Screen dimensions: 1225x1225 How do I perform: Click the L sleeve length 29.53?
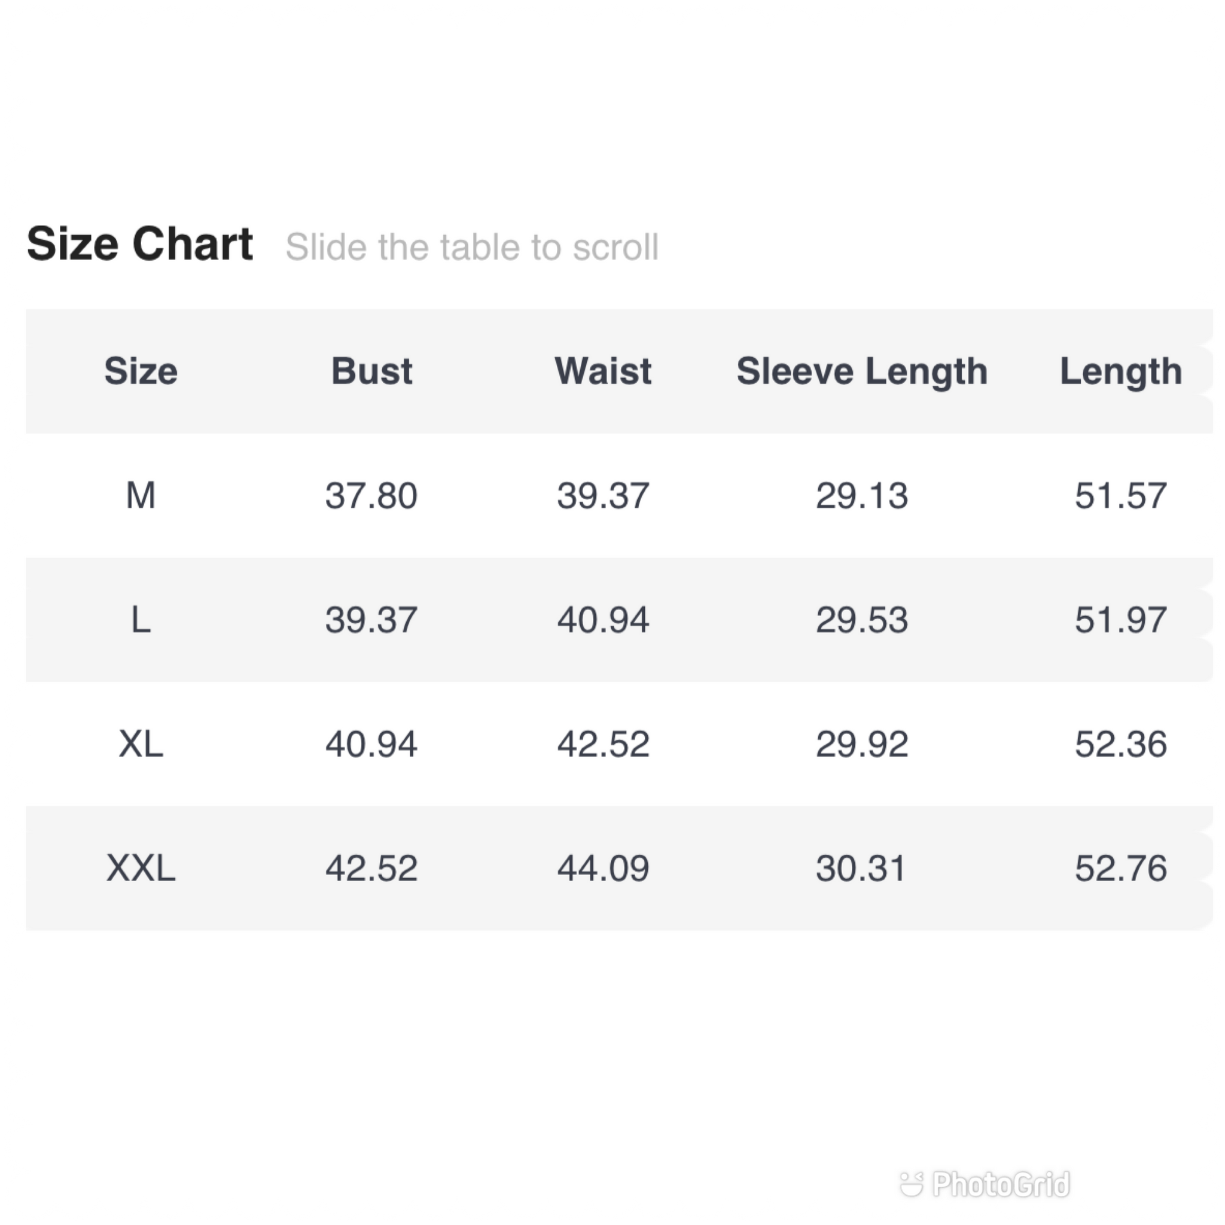[862, 620]
